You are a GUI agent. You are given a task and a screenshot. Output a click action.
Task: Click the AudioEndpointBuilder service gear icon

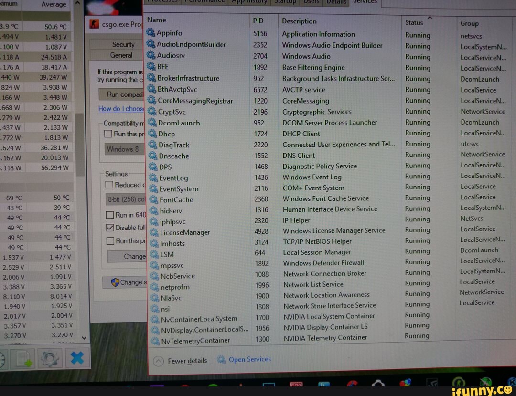tap(151, 44)
